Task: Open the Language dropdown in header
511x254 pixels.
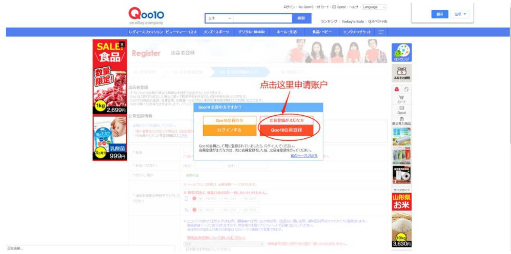Action: click(374, 7)
